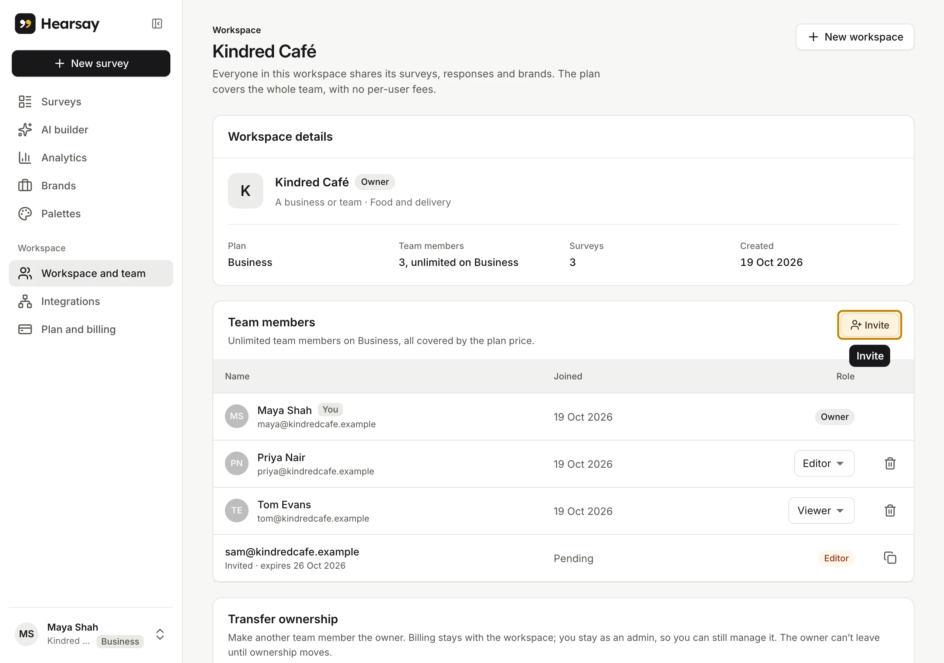Click the Workspace details heading

coord(280,137)
